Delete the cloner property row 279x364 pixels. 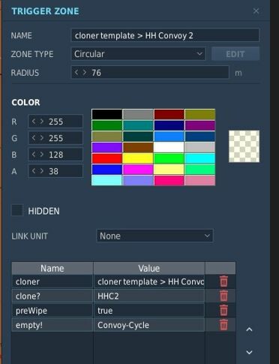click(x=223, y=281)
